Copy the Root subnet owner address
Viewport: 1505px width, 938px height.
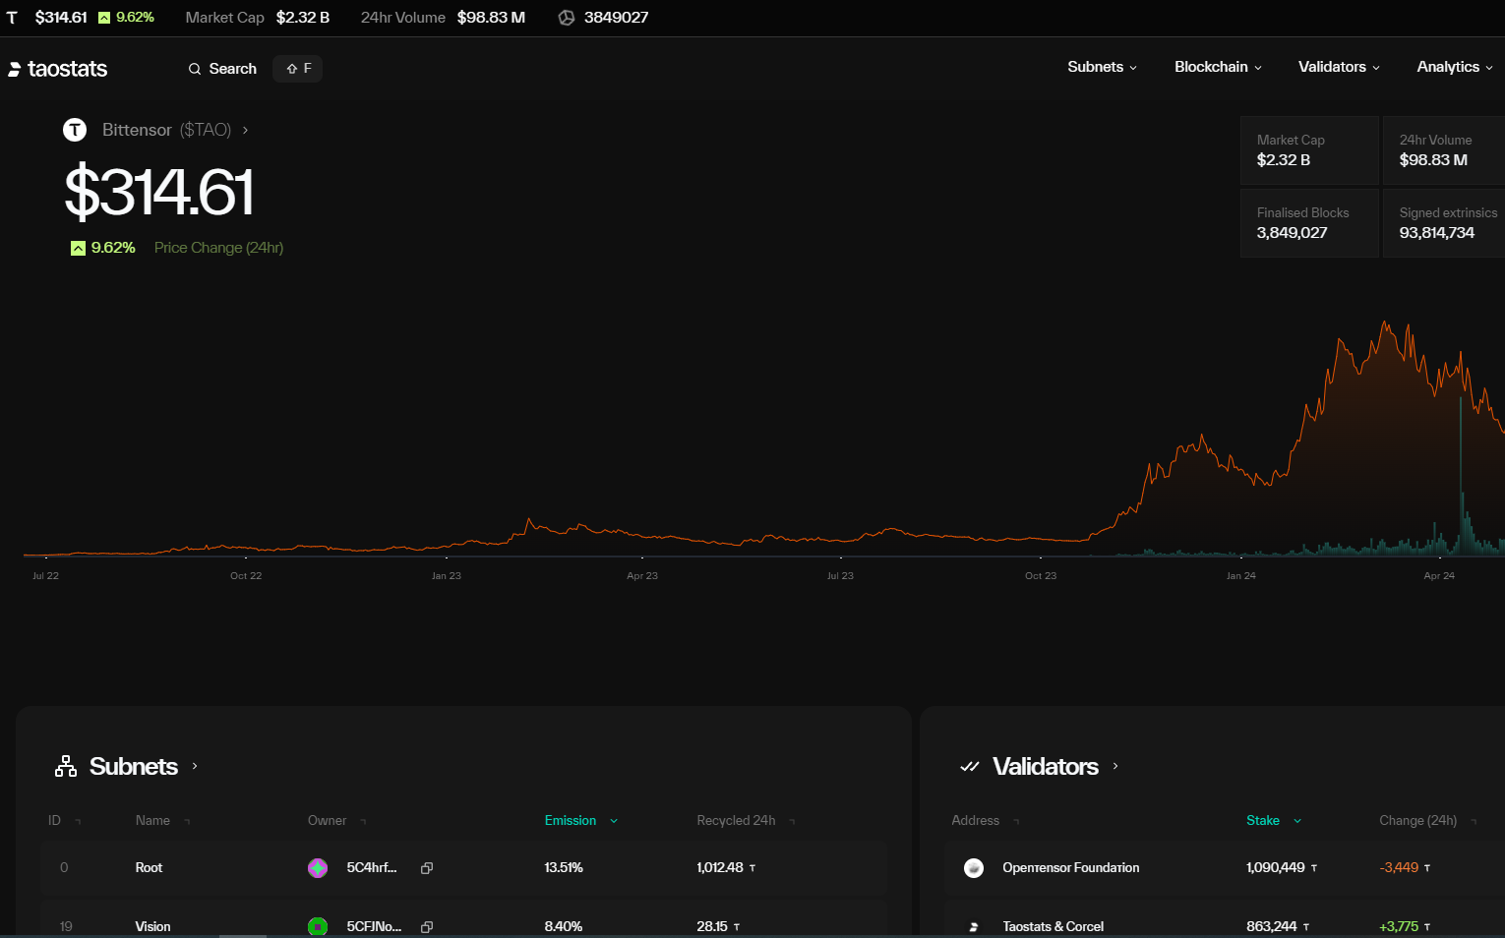427,868
